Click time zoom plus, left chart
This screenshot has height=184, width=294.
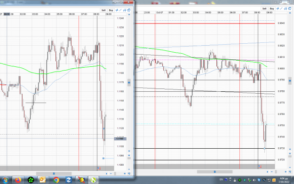pyautogui.click(x=125, y=174)
